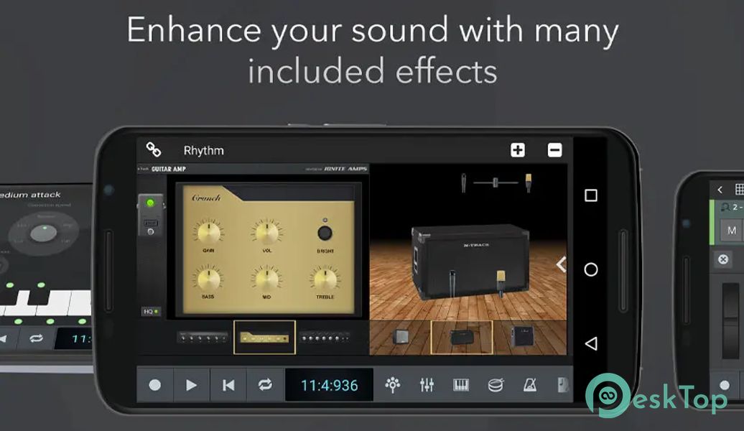Remove an effect with the minus button

[x=554, y=150]
